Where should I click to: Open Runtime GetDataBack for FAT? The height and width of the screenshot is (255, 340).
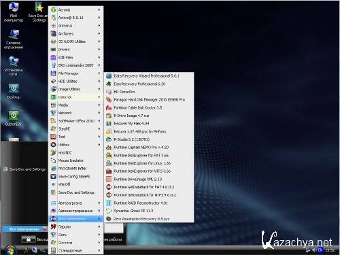149,187
